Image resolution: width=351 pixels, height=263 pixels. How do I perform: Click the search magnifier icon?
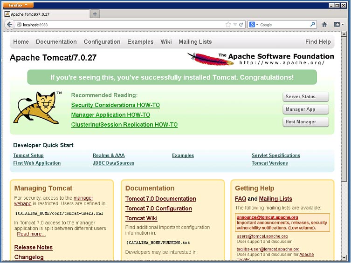tap(312, 24)
